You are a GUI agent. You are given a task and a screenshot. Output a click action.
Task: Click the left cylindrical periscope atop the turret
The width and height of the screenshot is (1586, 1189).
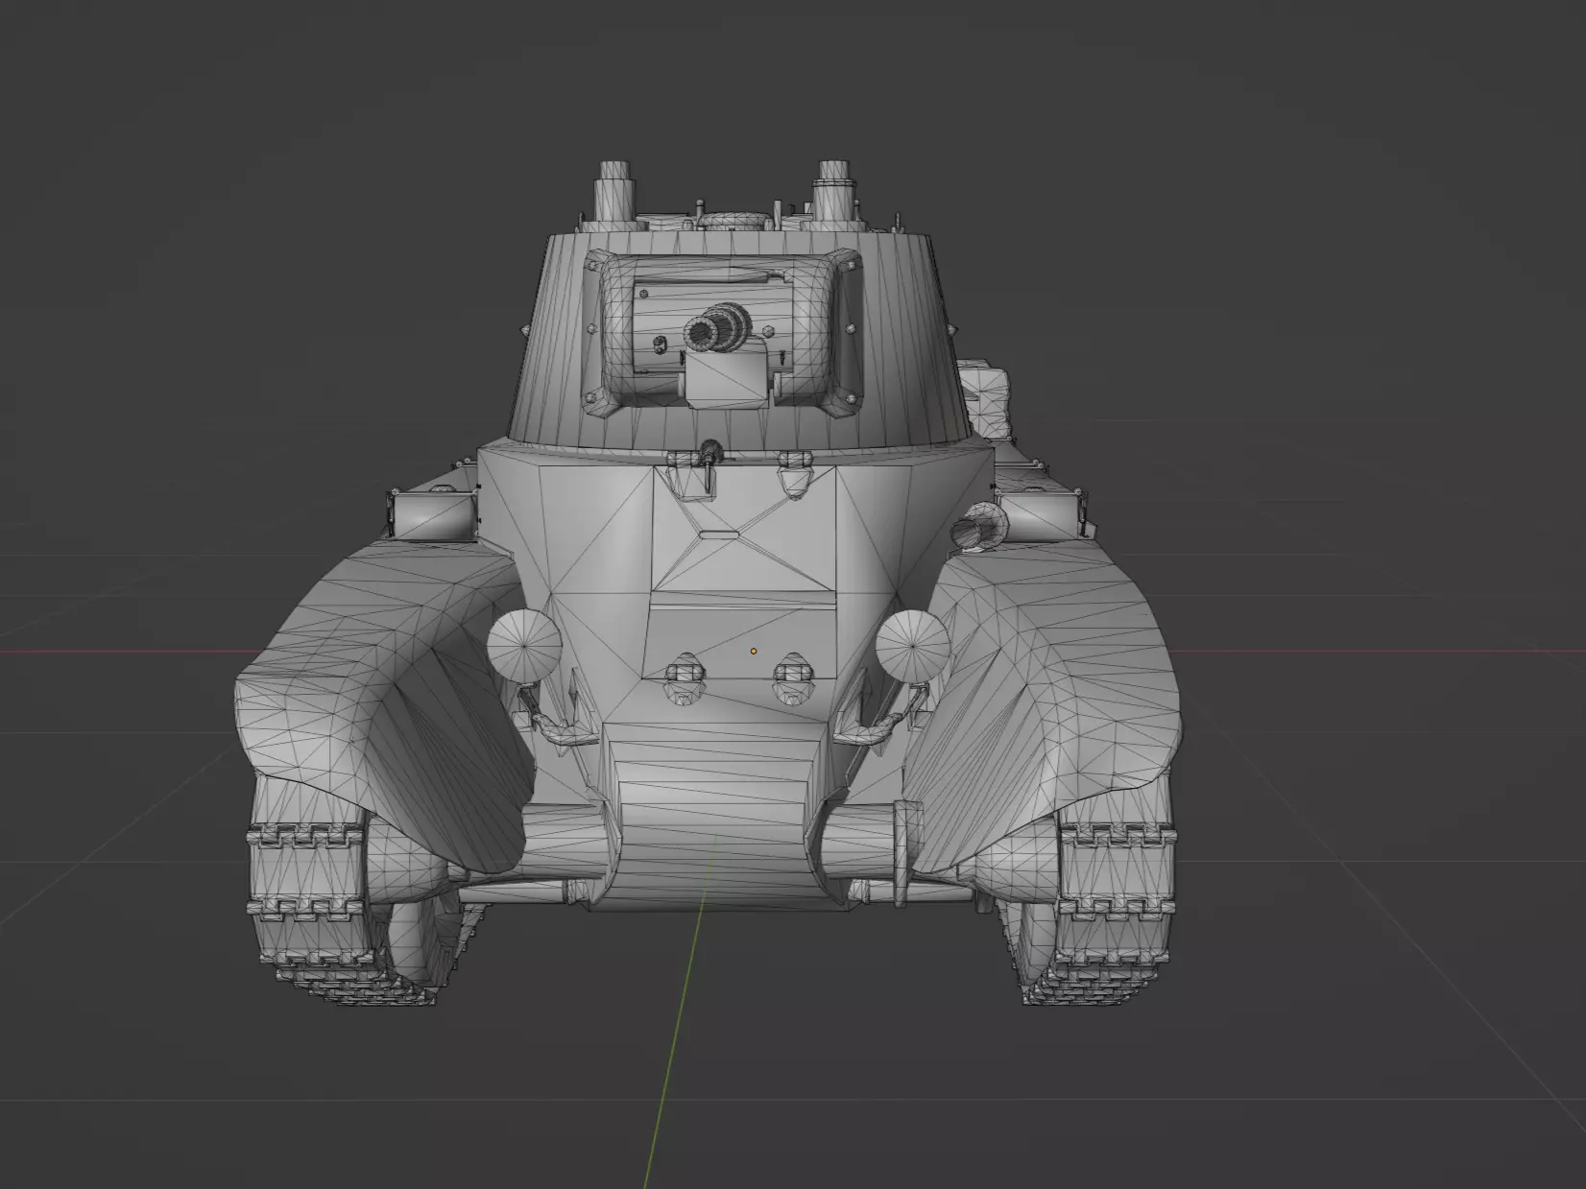click(613, 192)
